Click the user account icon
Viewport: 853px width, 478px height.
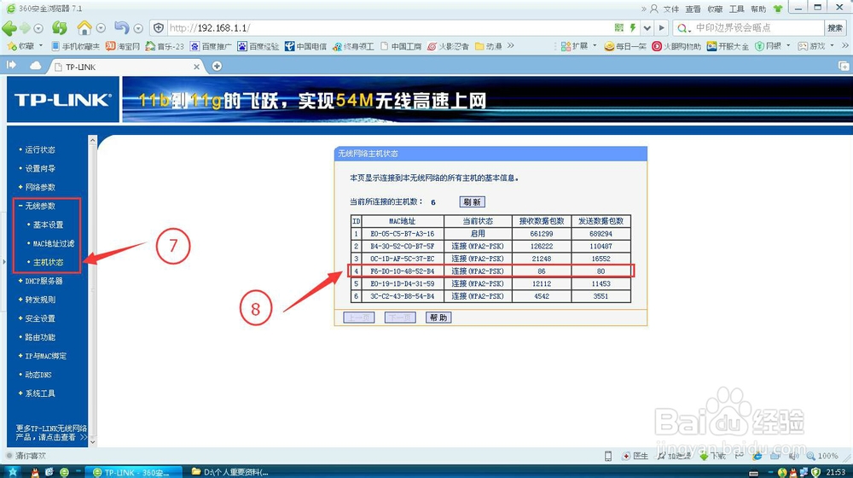pos(654,9)
